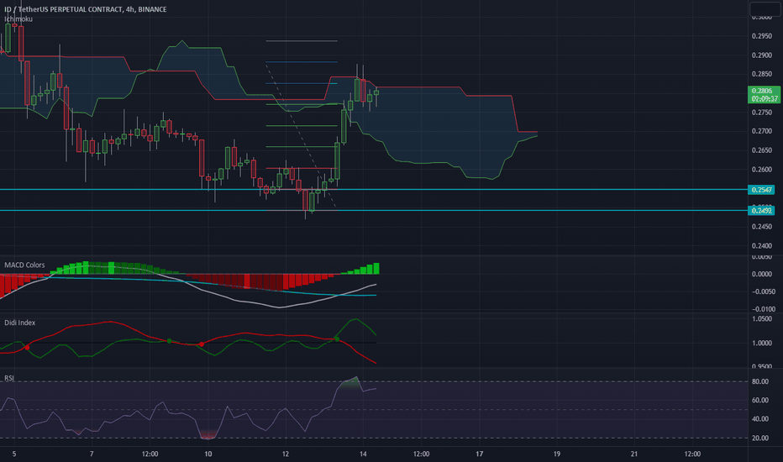783x462 pixels.
Task: Click the 0.2700 price axis value
Action: [761, 131]
